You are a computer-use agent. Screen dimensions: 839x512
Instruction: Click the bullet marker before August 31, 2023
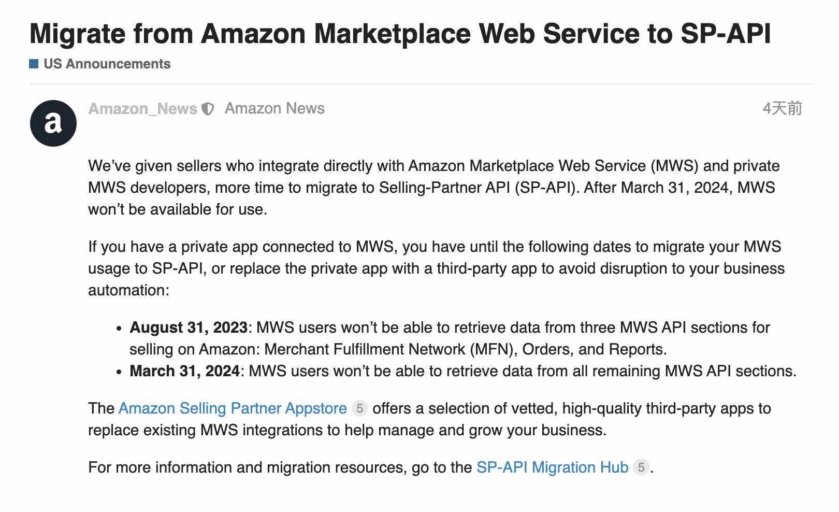tap(119, 329)
